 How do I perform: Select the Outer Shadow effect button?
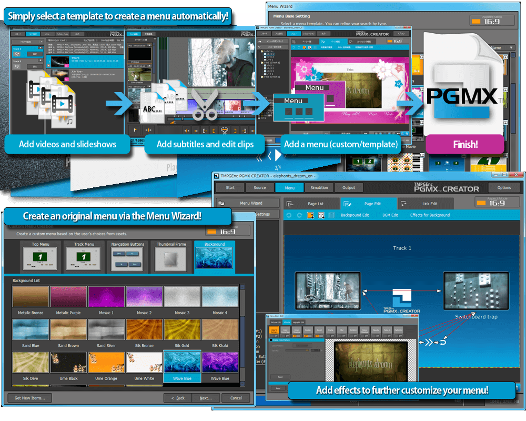365,330
